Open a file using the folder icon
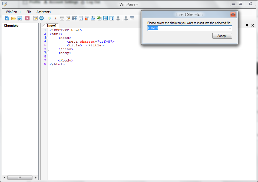The width and height of the screenshot is (258, 182). pos(13,18)
